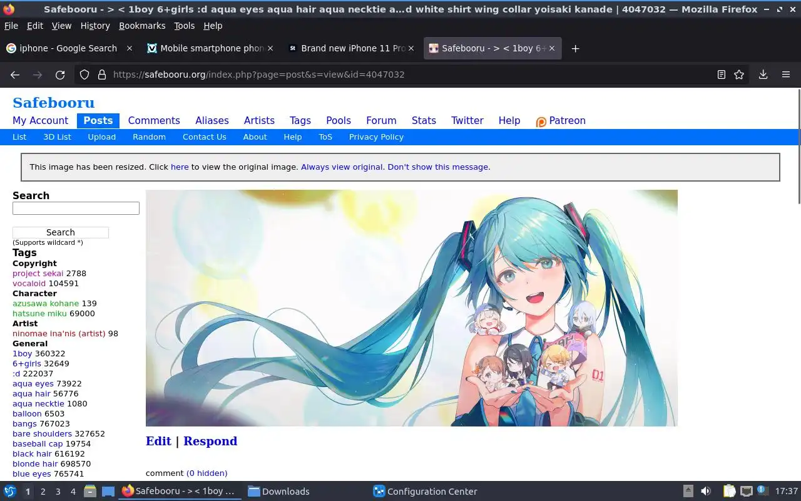The image size is (801, 501).
Task: Close the Safebooru tab
Action: click(552, 48)
